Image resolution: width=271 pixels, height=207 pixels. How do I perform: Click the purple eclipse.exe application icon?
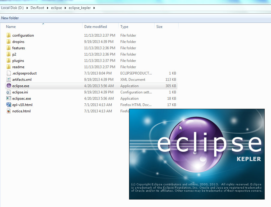9,86
